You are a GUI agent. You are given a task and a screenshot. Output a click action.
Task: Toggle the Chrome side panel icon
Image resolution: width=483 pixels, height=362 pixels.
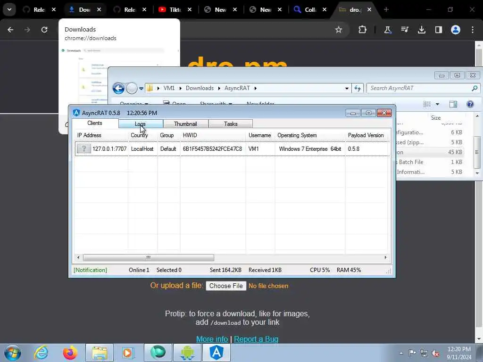click(x=438, y=30)
